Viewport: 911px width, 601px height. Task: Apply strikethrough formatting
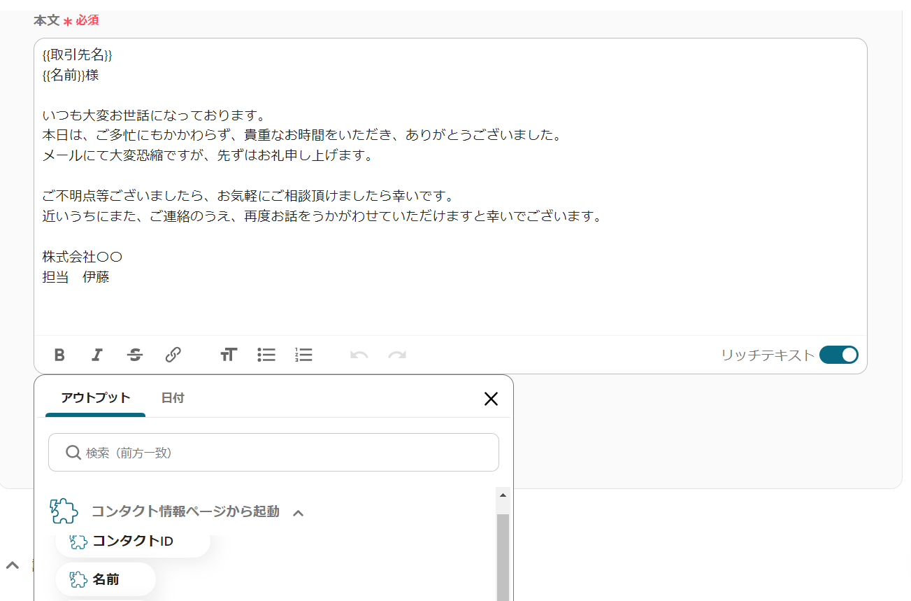[x=135, y=355]
